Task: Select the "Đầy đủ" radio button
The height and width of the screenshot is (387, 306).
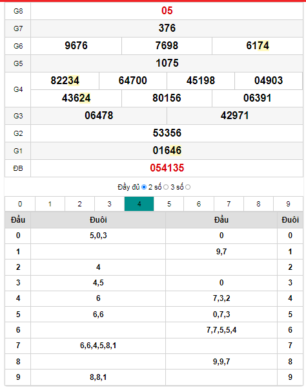Action: 144,187
